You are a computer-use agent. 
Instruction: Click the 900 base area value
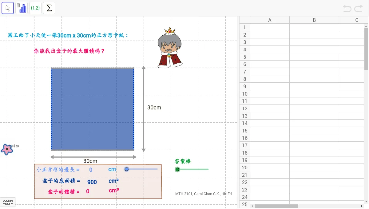92,182
